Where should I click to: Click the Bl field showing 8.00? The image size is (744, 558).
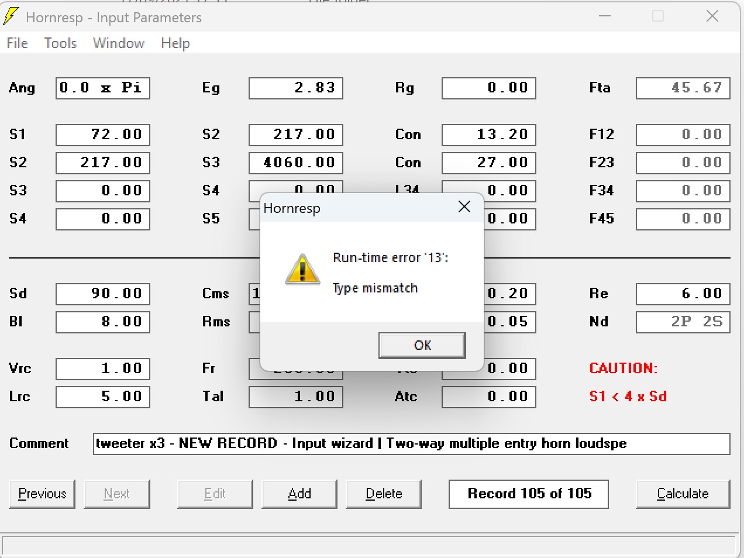tap(103, 322)
